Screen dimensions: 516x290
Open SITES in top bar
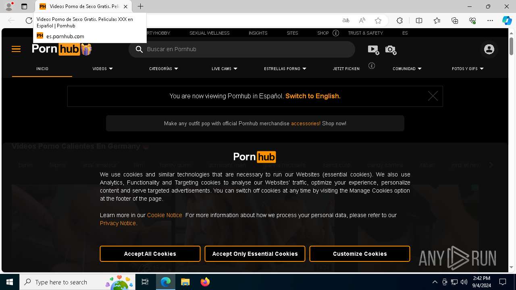point(292,33)
